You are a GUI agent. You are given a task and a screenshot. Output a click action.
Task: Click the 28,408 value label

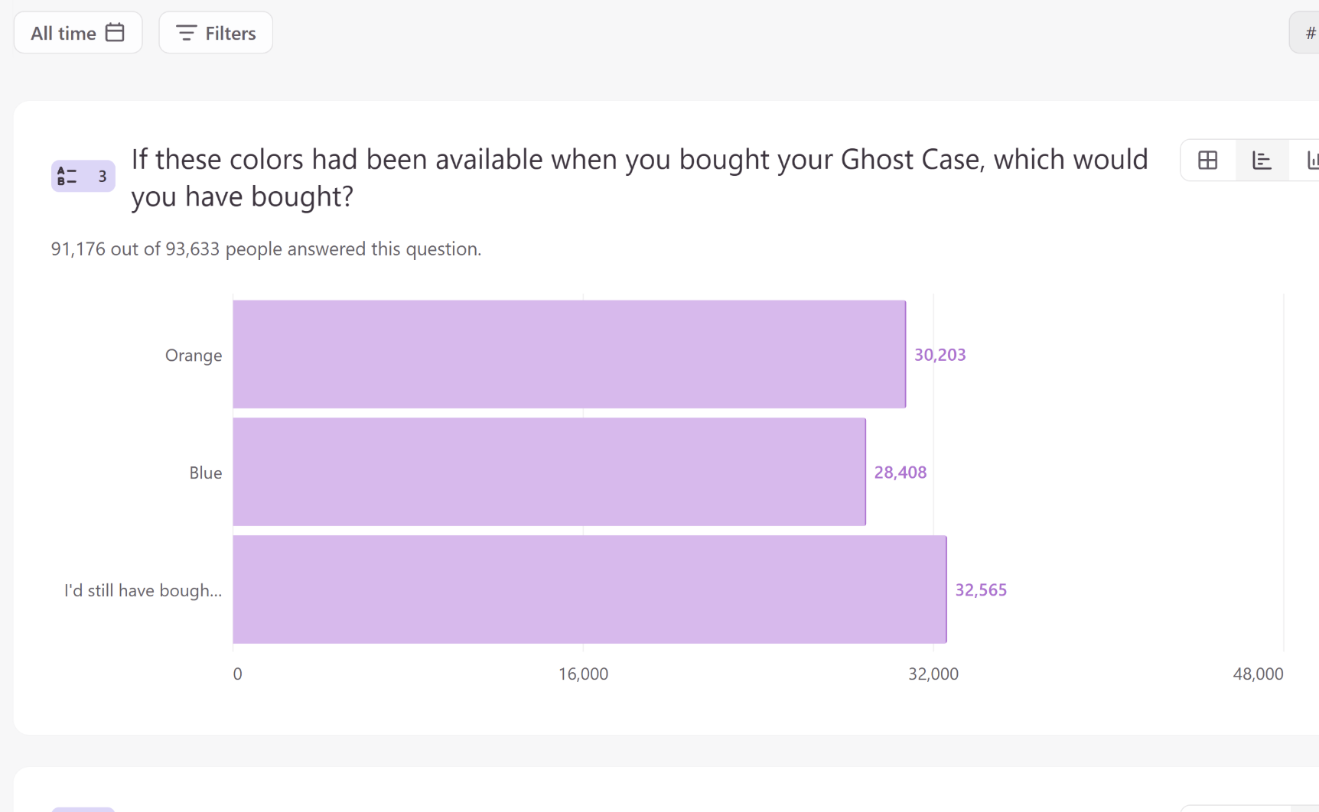900,473
